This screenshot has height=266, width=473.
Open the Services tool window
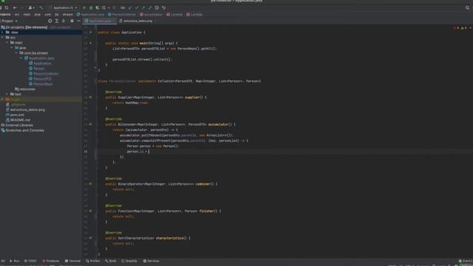151,261
